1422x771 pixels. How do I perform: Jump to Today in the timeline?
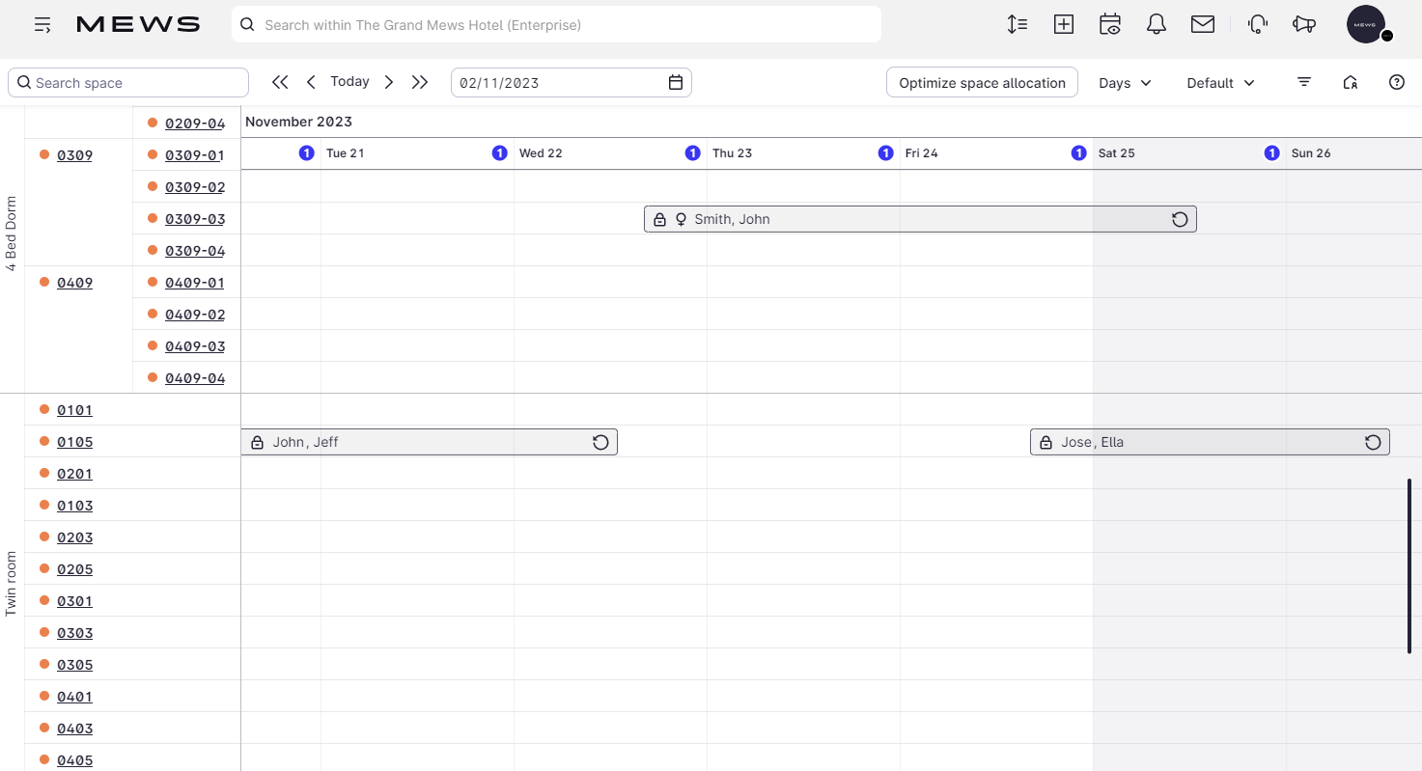pos(349,82)
